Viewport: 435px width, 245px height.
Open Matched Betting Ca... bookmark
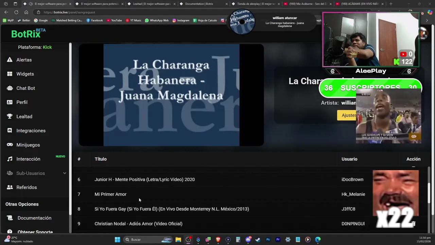pos(67,20)
